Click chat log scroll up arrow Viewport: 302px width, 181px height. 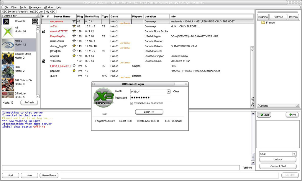[253, 113]
